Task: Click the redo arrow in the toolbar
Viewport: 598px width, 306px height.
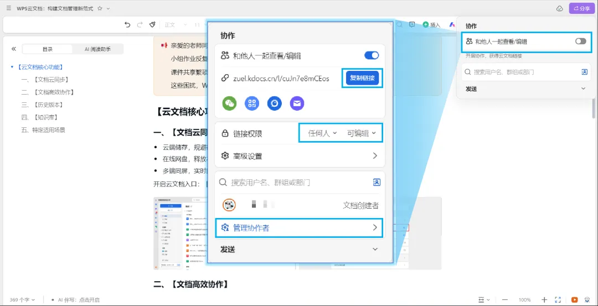Action: coord(140,25)
